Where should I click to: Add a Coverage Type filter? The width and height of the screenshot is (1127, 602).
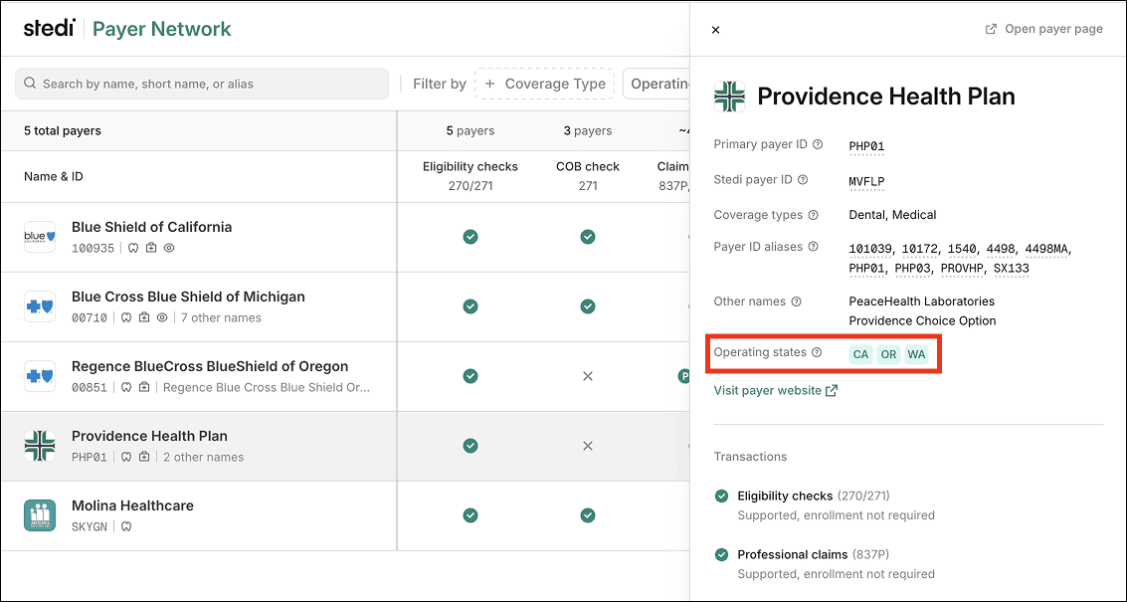(x=544, y=84)
